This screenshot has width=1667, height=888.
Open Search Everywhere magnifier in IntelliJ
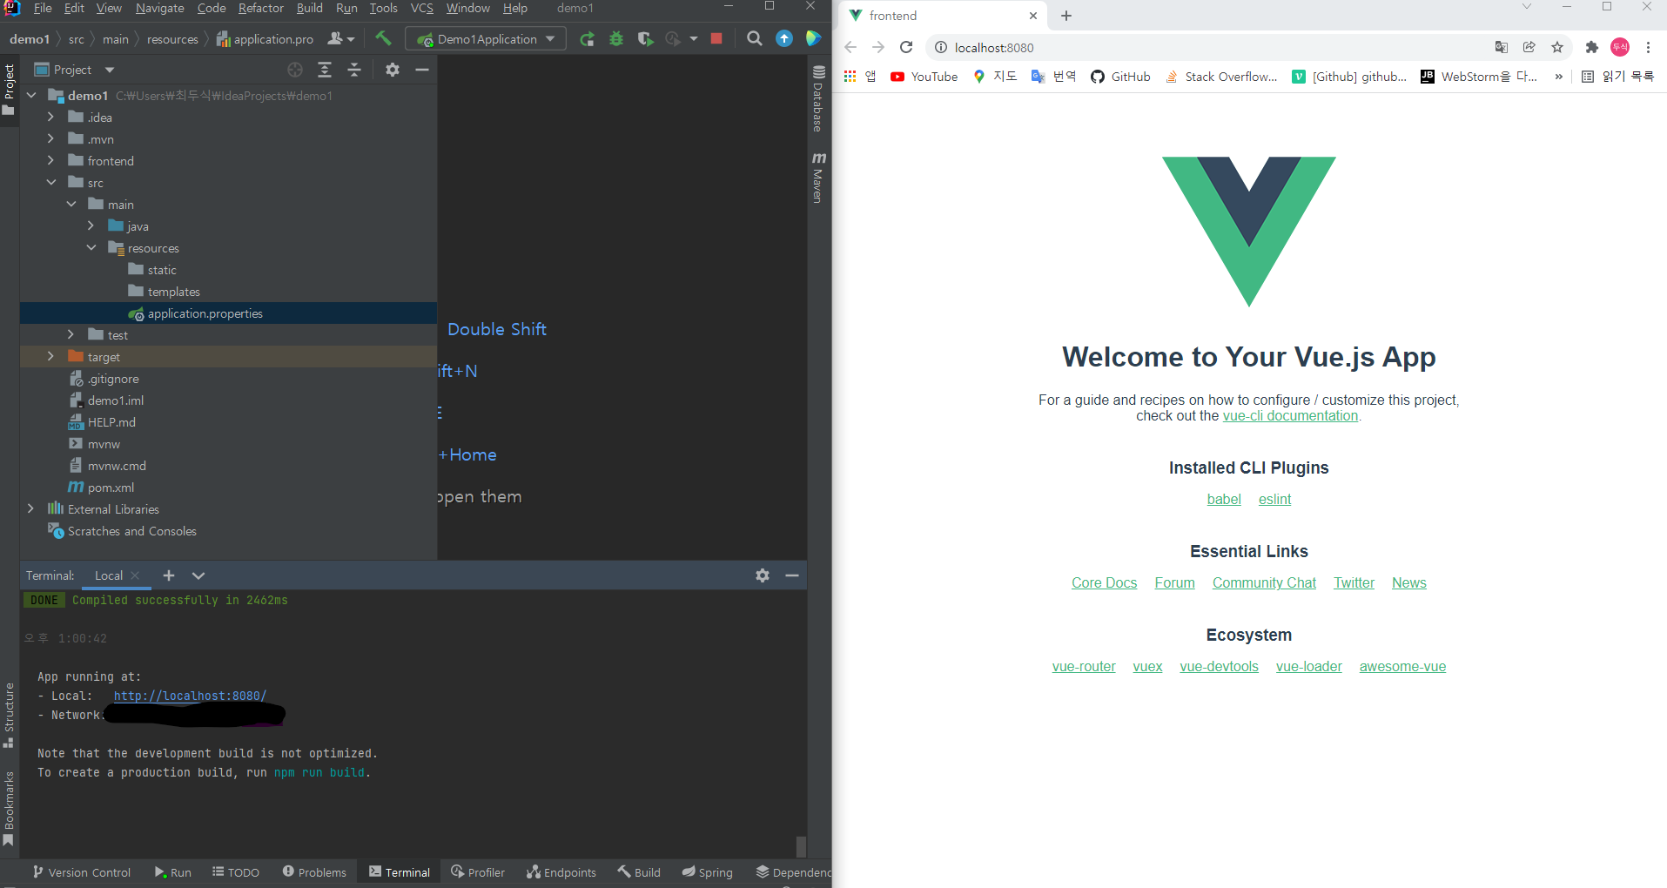click(x=755, y=38)
